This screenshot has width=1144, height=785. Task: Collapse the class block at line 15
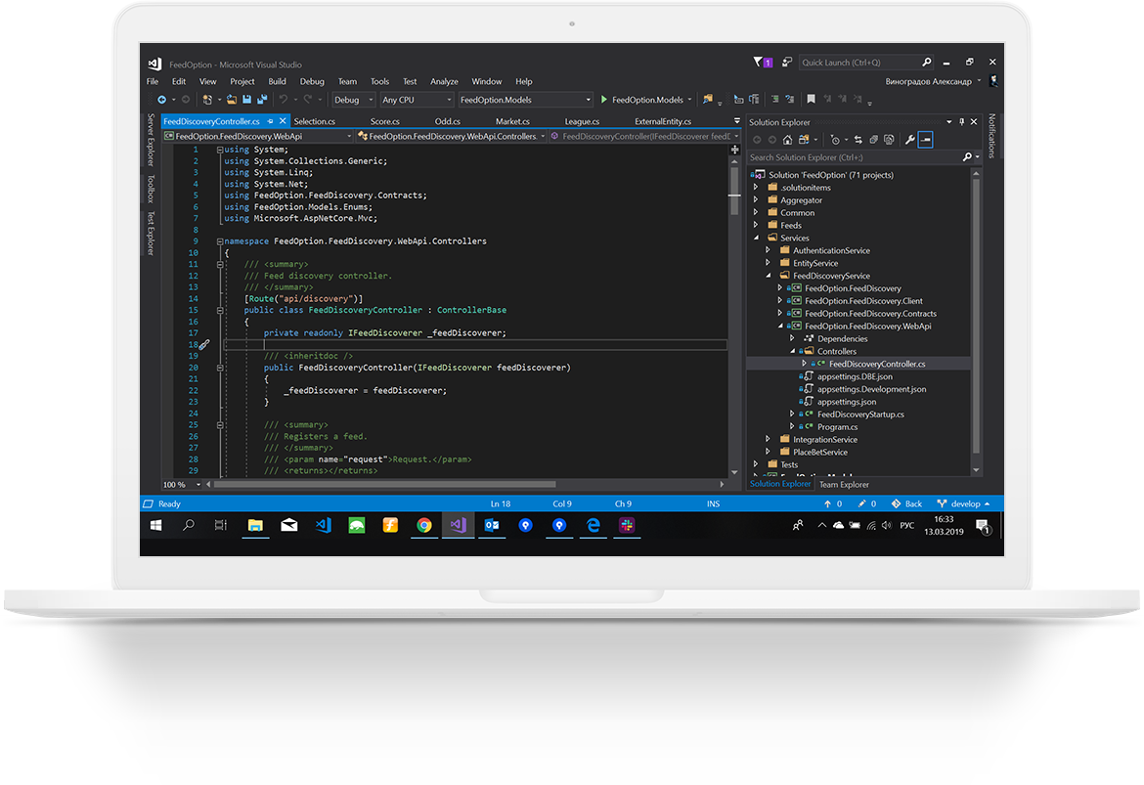220,310
